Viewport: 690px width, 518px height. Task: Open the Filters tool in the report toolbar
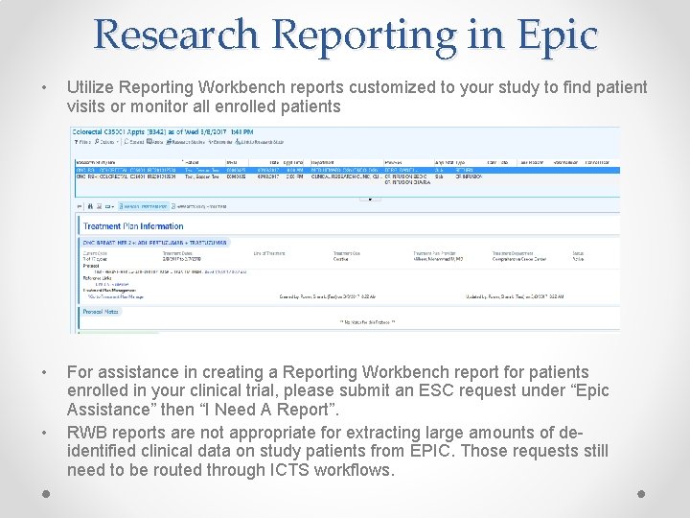click(82, 142)
